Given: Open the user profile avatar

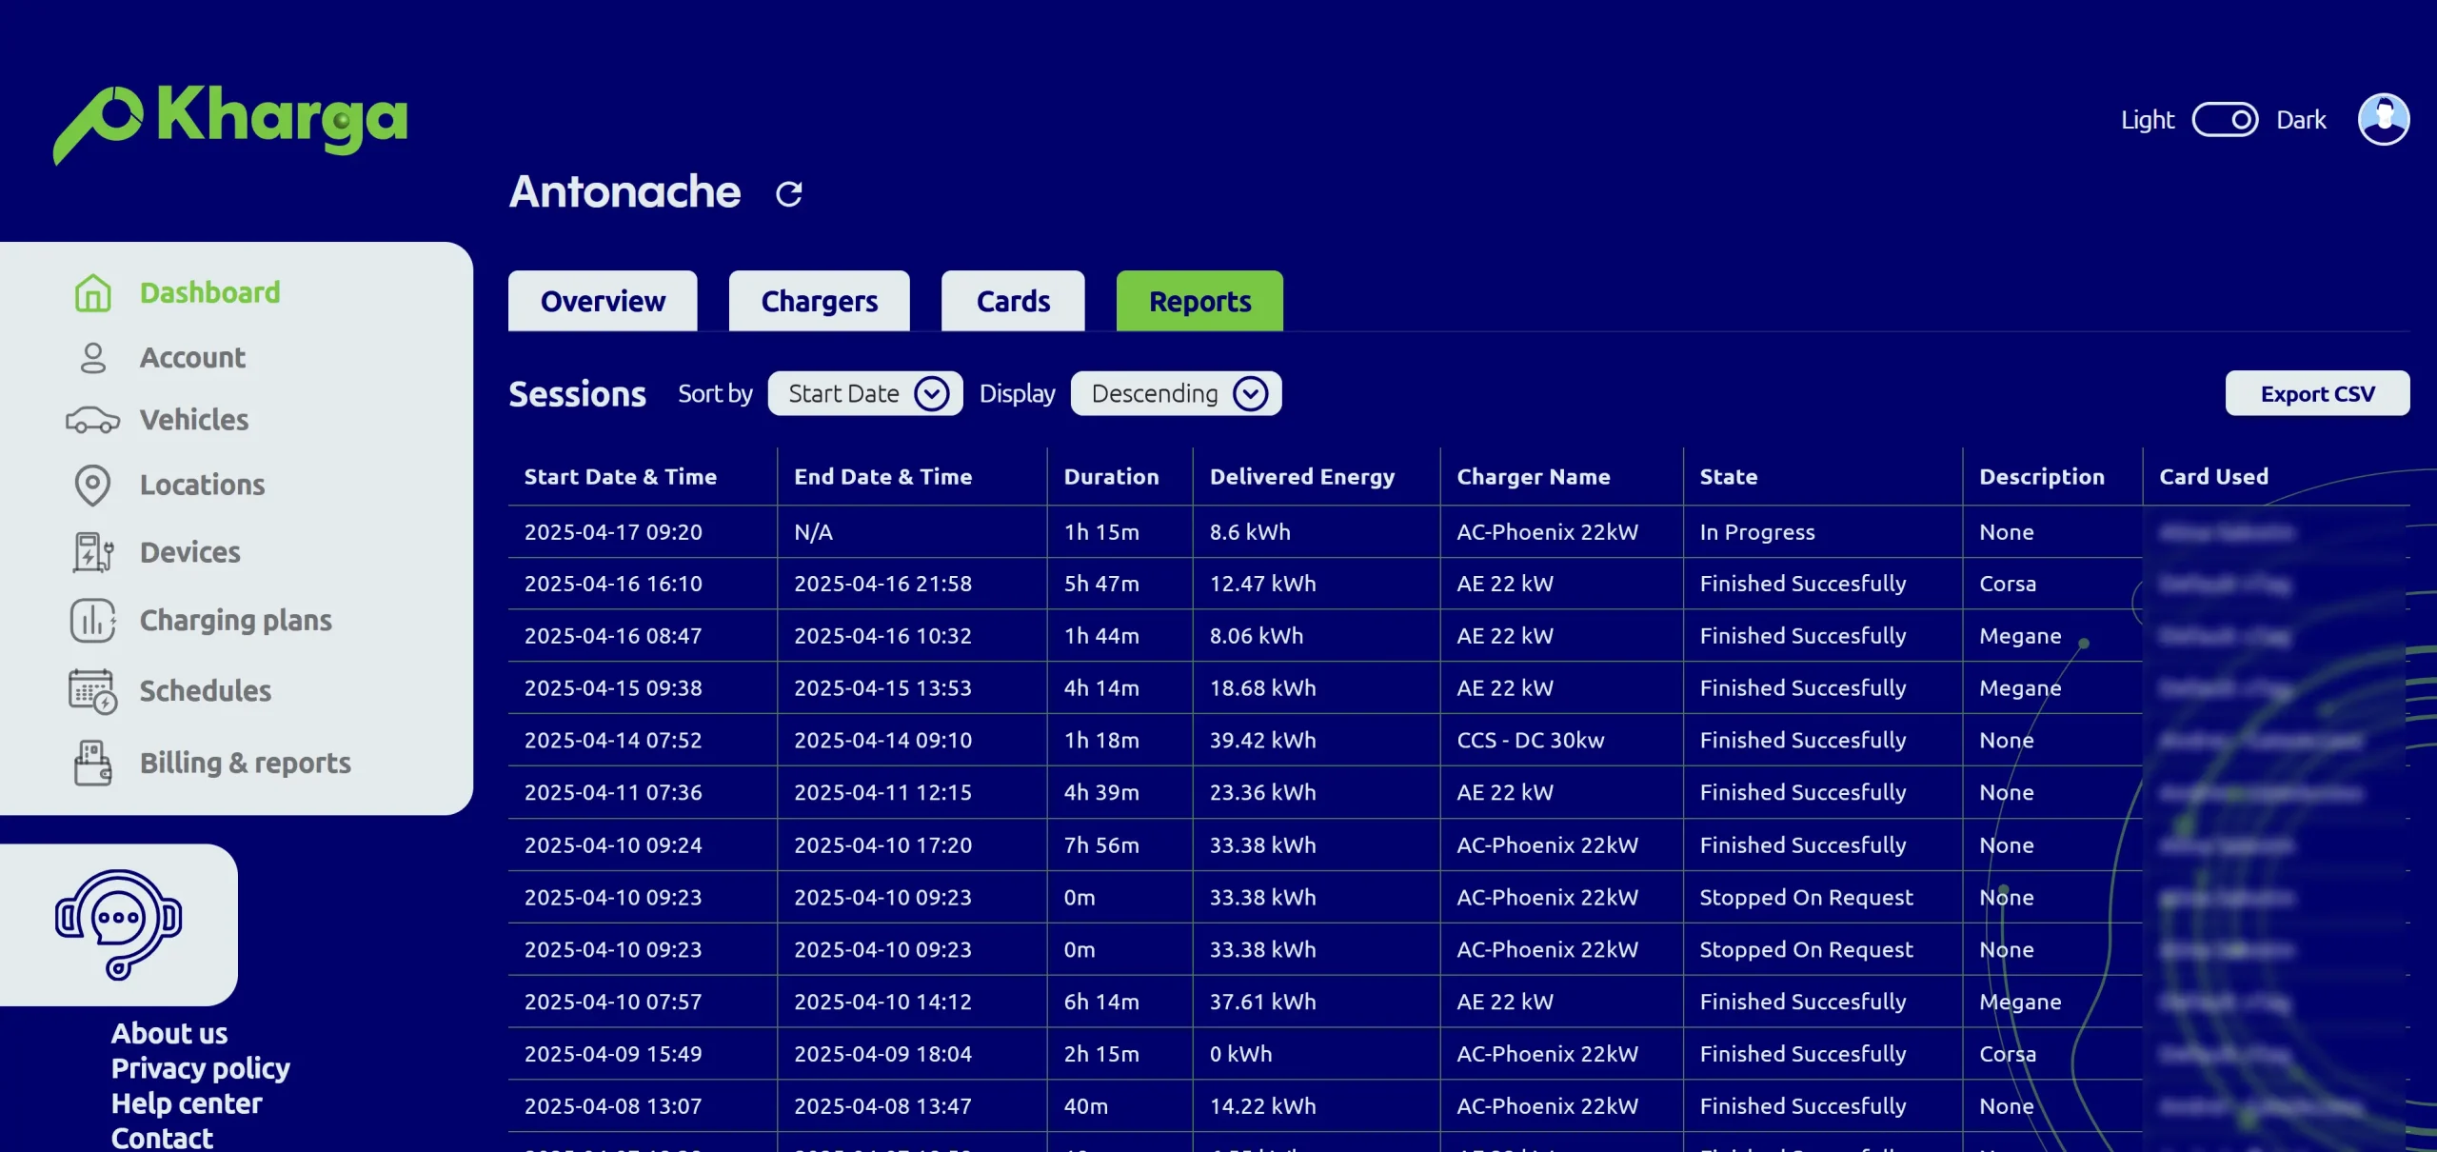Looking at the screenshot, I should [2383, 120].
